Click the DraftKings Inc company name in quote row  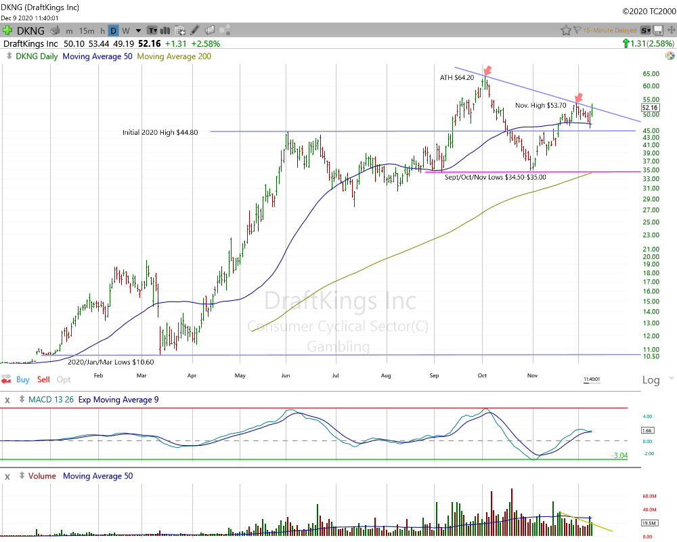30,43
